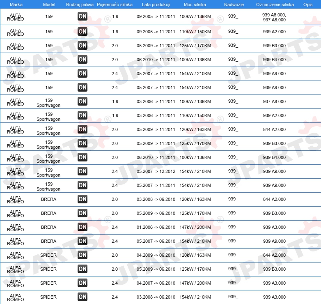Select 'ALFA ROMEO' in the SPIDER 844 A2.000 row
Image resolution: width=321 pixels, height=304 pixels.
point(15,256)
